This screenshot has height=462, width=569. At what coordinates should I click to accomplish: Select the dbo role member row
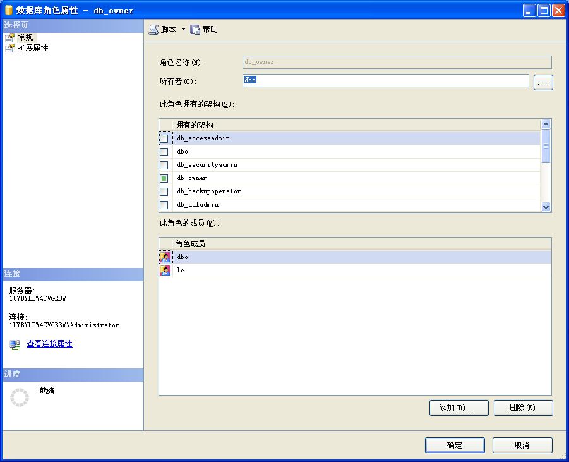355,257
